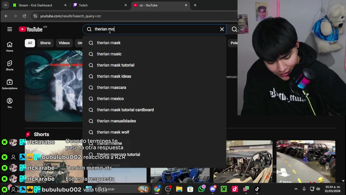The width and height of the screenshot is (346, 195).
Task: Open WhatsApp from the taskbar
Action: click(202, 189)
